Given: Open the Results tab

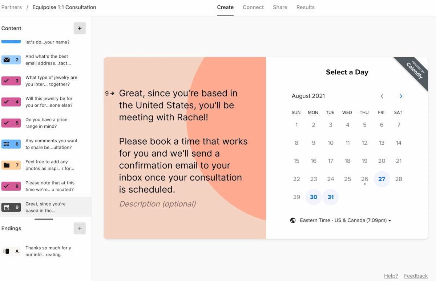Looking at the screenshot, I should [305, 7].
